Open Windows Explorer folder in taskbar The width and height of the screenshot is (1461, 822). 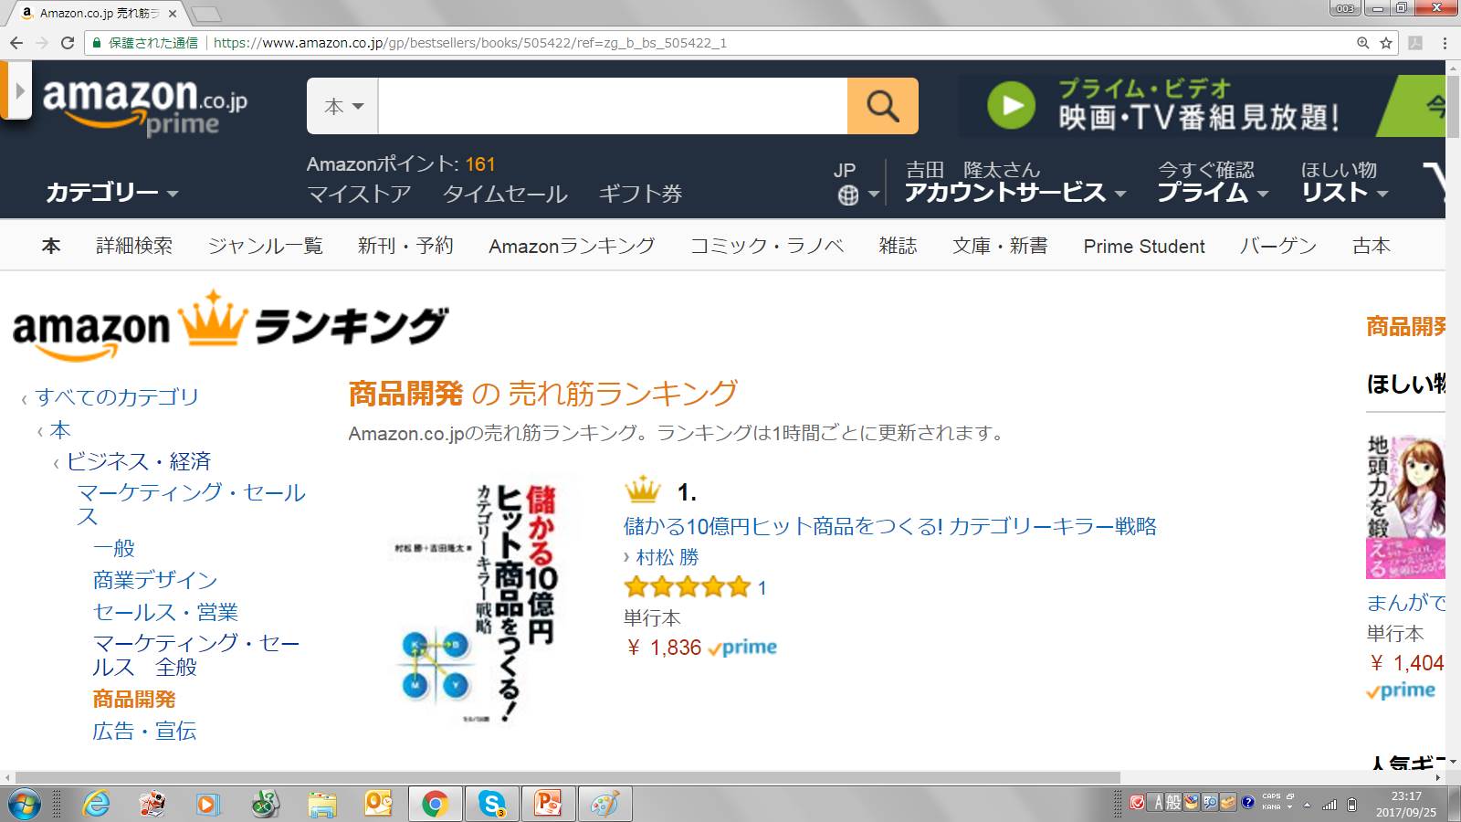(321, 805)
